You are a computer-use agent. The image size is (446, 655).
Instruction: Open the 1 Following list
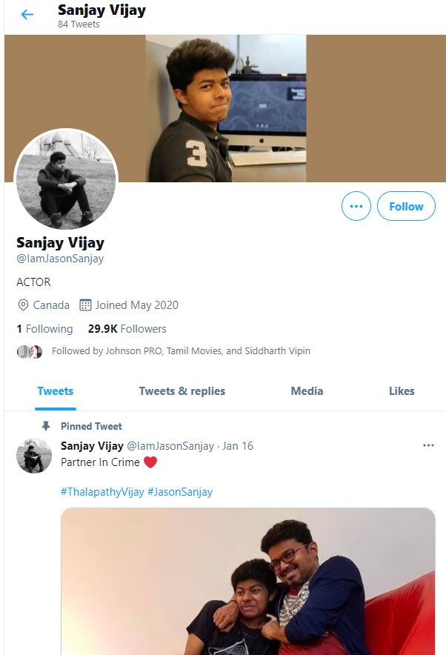click(44, 329)
